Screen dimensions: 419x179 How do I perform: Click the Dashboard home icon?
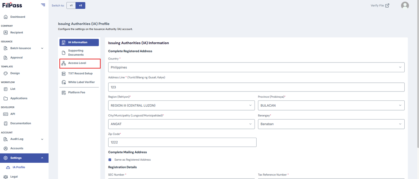click(x=6, y=17)
